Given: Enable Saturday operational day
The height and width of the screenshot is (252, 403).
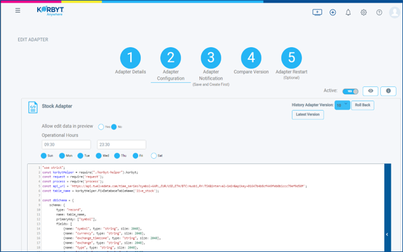Looking at the screenshot, I should 154,156.
